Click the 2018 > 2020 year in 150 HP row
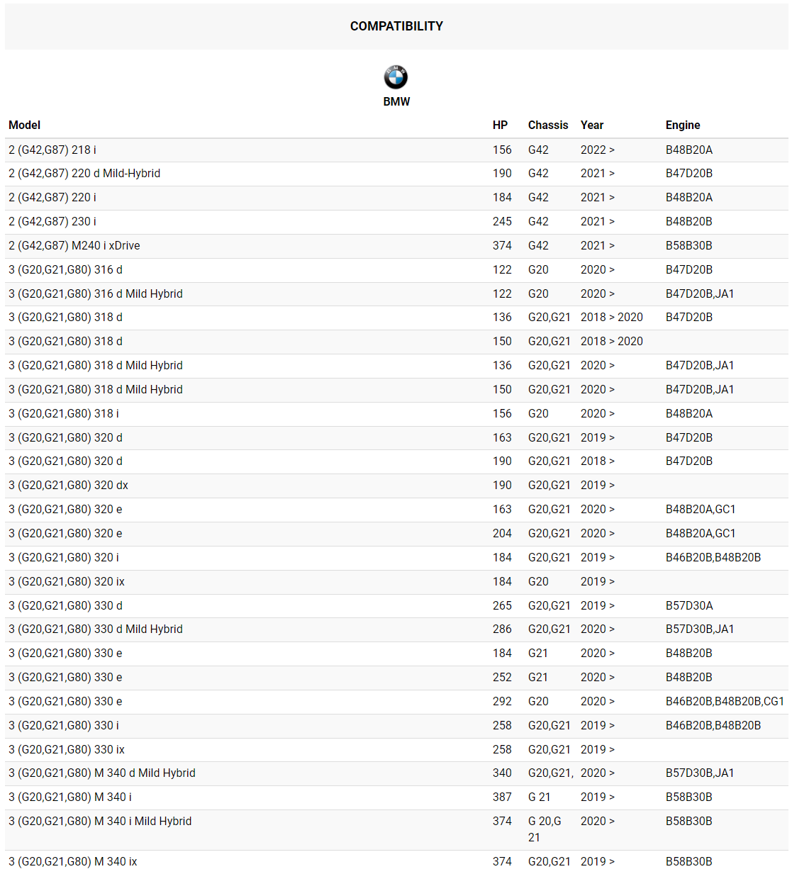 tap(612, 341)
